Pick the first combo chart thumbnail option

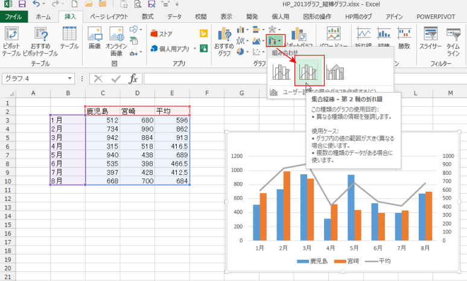pos(281,72)
